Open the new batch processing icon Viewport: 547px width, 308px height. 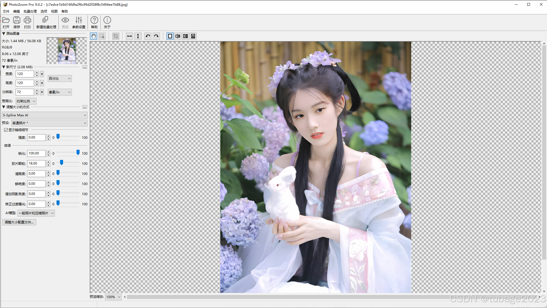click(46, 20)
